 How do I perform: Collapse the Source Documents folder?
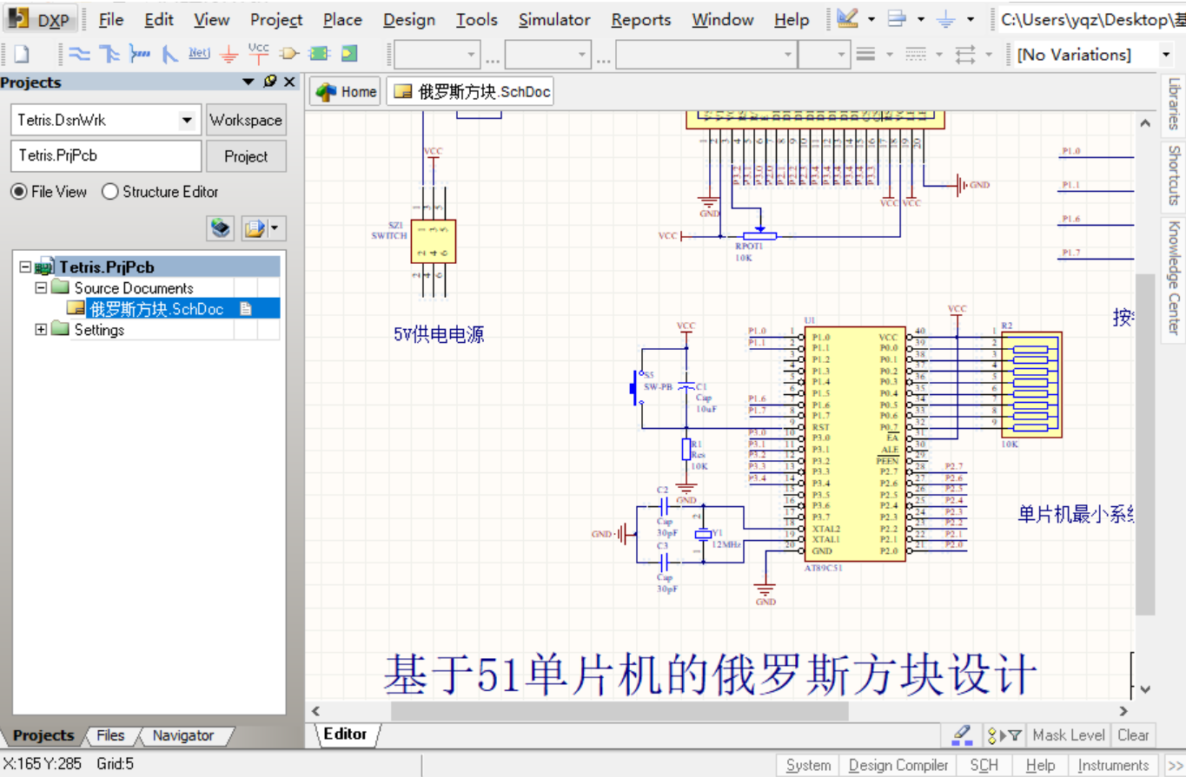tap(41, 287)
